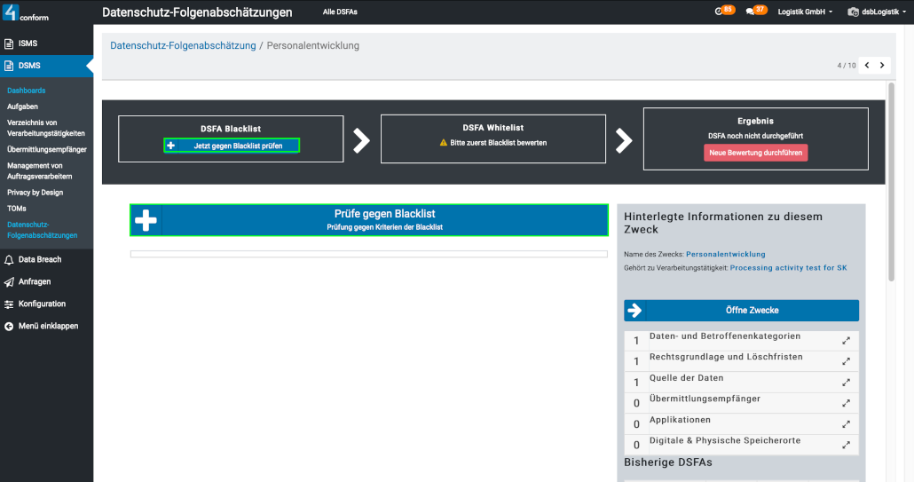Select Verzeichnis von Verarbeitungstätigkeiten in sidebar
Viewport: 914px width, 482px height.
coord(45,128)
